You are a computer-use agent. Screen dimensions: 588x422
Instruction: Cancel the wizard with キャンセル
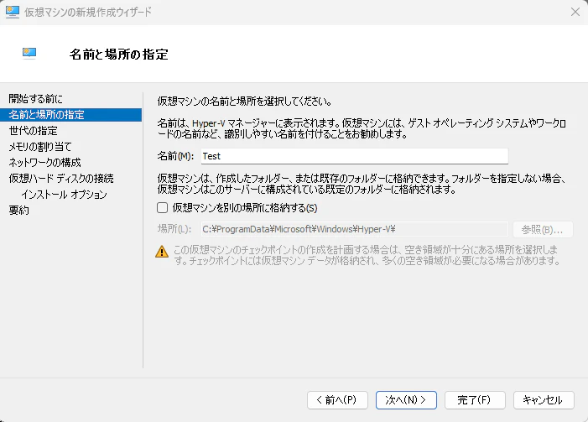(x=544, y=400)
